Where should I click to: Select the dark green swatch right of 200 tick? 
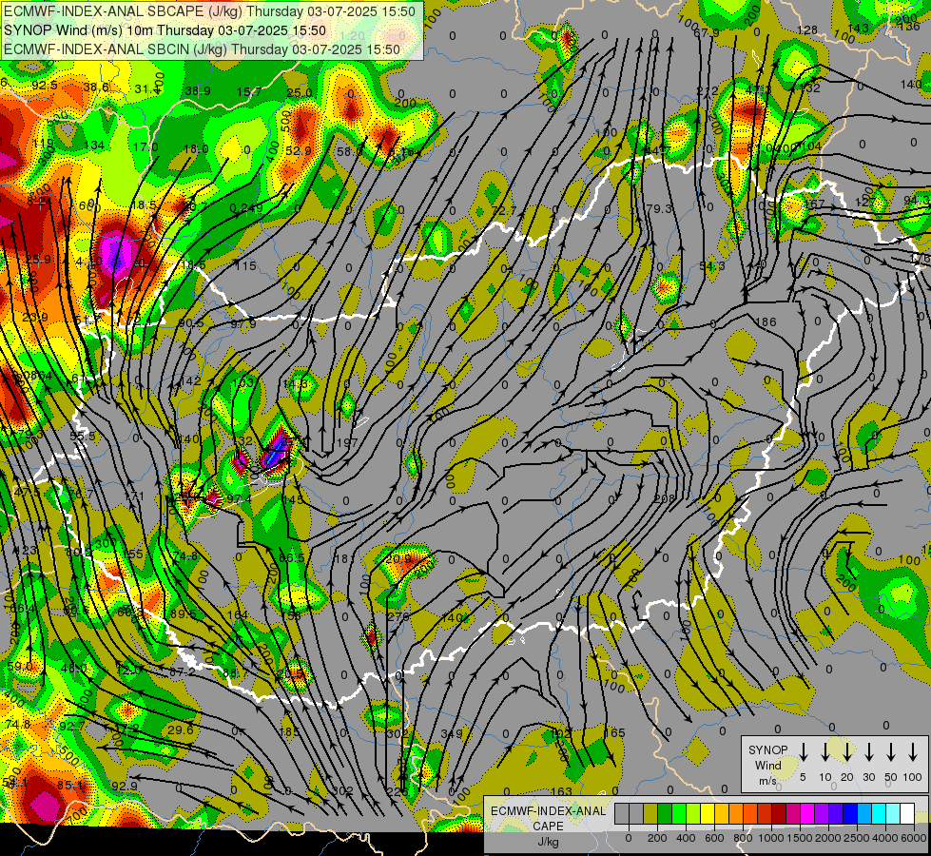665,813
